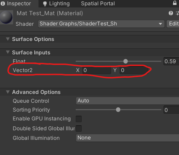
Task: Open Queue Control Auto dropdown
Action: pos(127,101)
